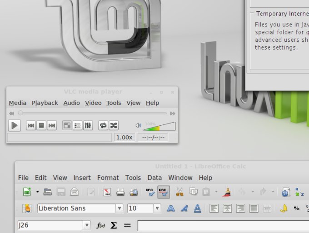Click the Sum sigma icon
Viewport: 309px width, 233px height.
click(x=114, y=225)
